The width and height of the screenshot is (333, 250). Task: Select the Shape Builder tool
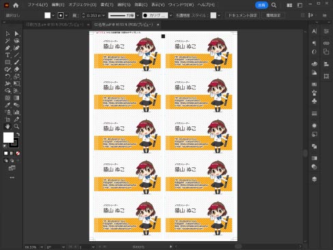[x=8, y=91]
